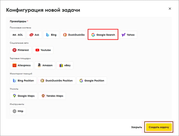The image size is (179, 136).
Task: Pick the DuckDuckGo provider
Action: click(74, 35)
